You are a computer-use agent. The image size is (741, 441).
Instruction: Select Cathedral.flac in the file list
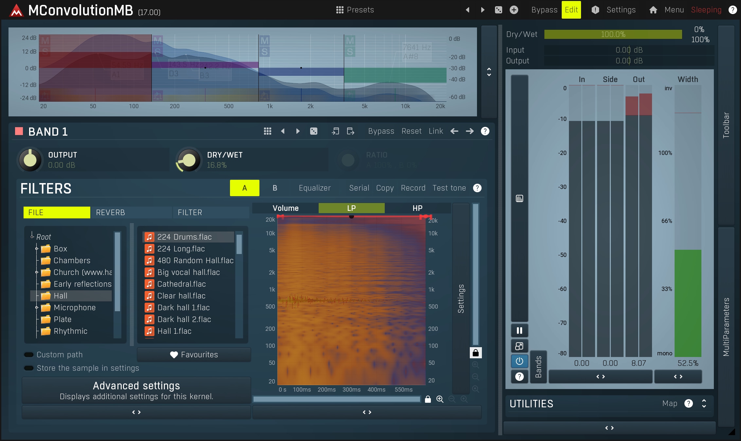[x=181, y=284]
